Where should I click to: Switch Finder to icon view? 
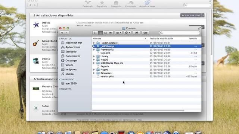pos(95,33)
